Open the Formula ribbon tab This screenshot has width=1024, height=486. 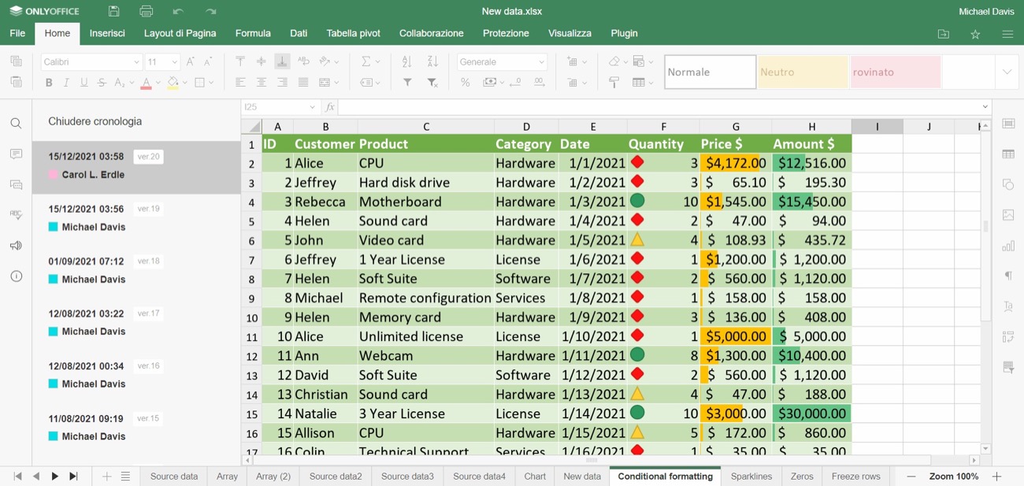(253, 33)
